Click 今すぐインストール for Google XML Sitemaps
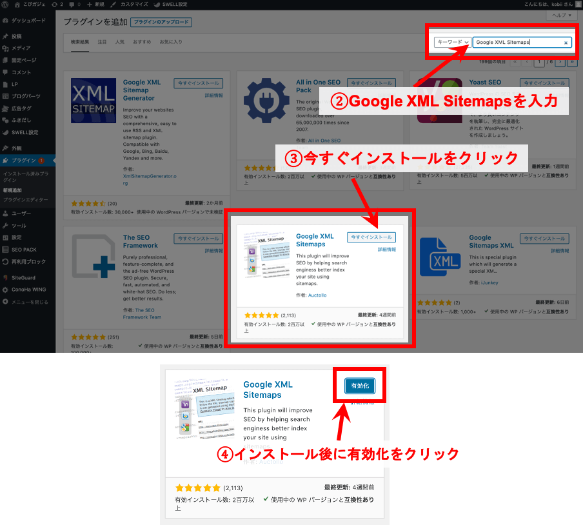583x525 pixels. 371,237
